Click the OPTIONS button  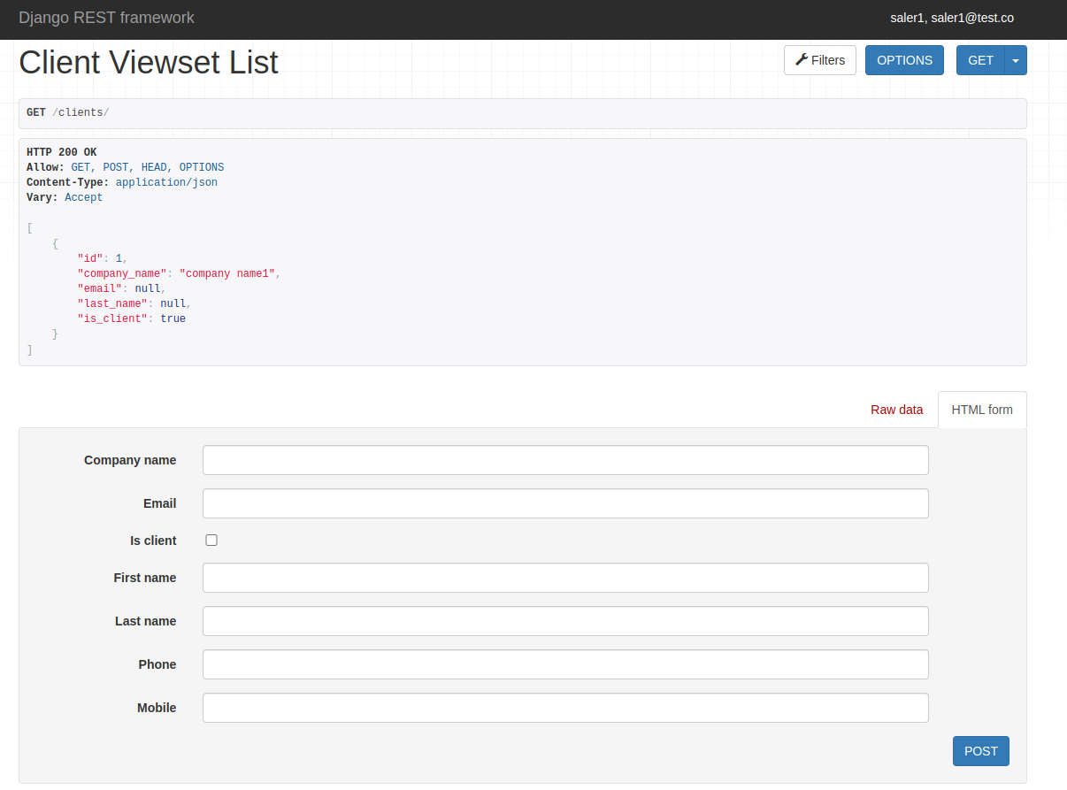(904, 60)
